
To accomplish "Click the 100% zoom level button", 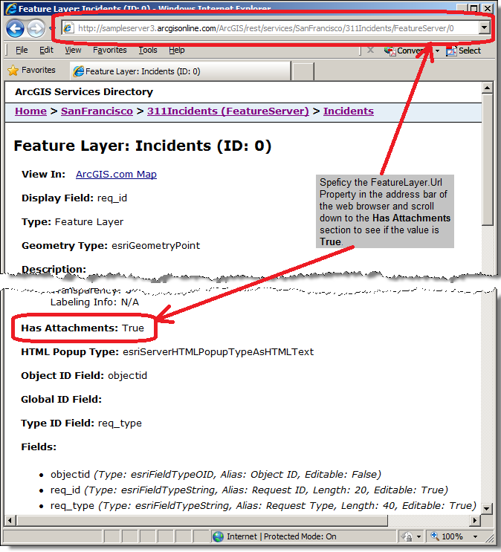I will tap(447, 536).
